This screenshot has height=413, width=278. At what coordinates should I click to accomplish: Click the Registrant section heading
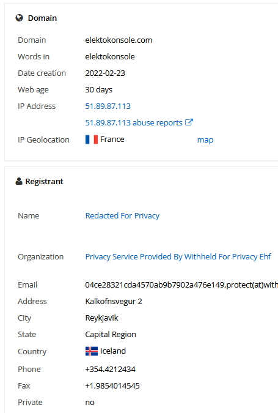point(44,182)
